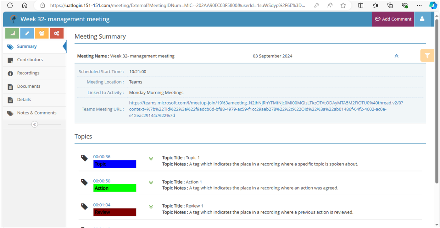Select the tag icon beside Review 1
This screenshot has height=228, width=440.
(84, 207)
